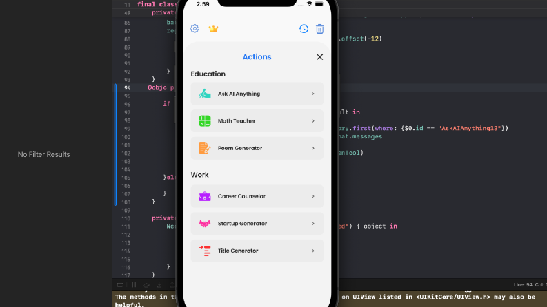Tap chevron on Career Counselor row
Viewport: 547px width, 307px height.
[313, 196]
